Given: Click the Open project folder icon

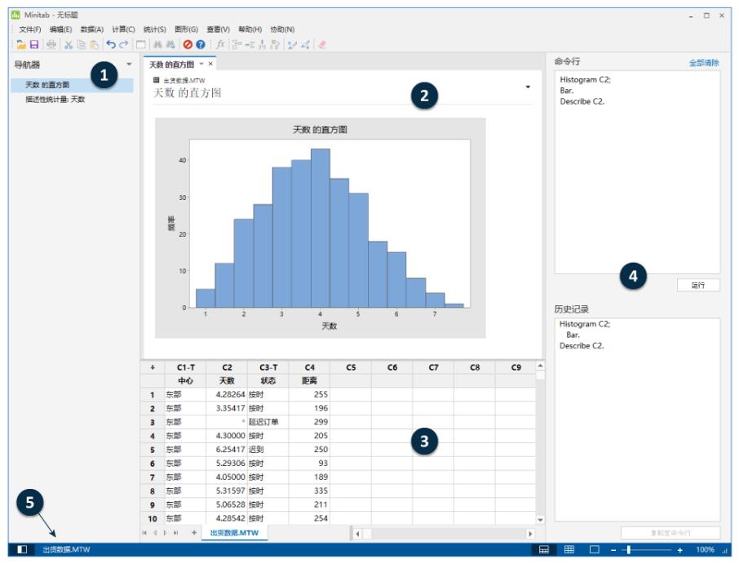Looking at the screenshot, I should pos(21,44).
